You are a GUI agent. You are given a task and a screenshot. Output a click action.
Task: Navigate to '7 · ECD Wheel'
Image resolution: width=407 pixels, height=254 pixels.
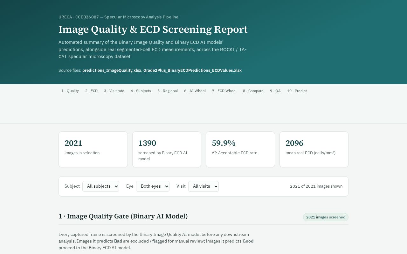[224, 91]
